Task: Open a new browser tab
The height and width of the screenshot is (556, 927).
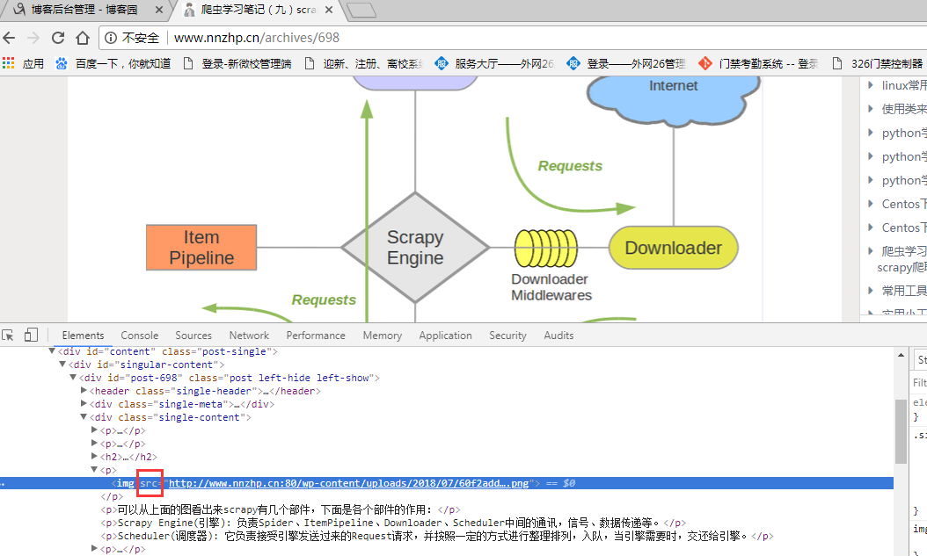Action: click(361, 10)
